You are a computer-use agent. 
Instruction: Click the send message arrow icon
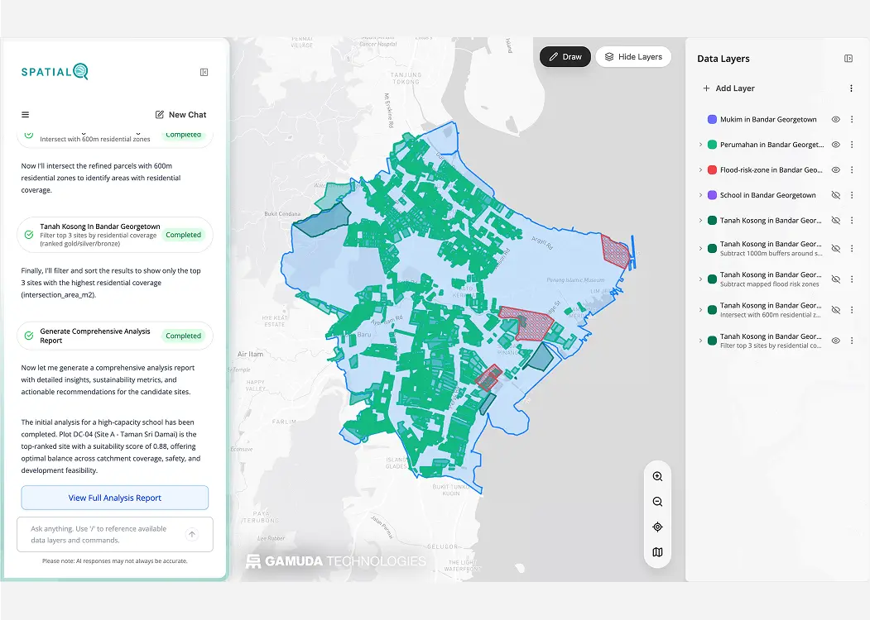192,535
